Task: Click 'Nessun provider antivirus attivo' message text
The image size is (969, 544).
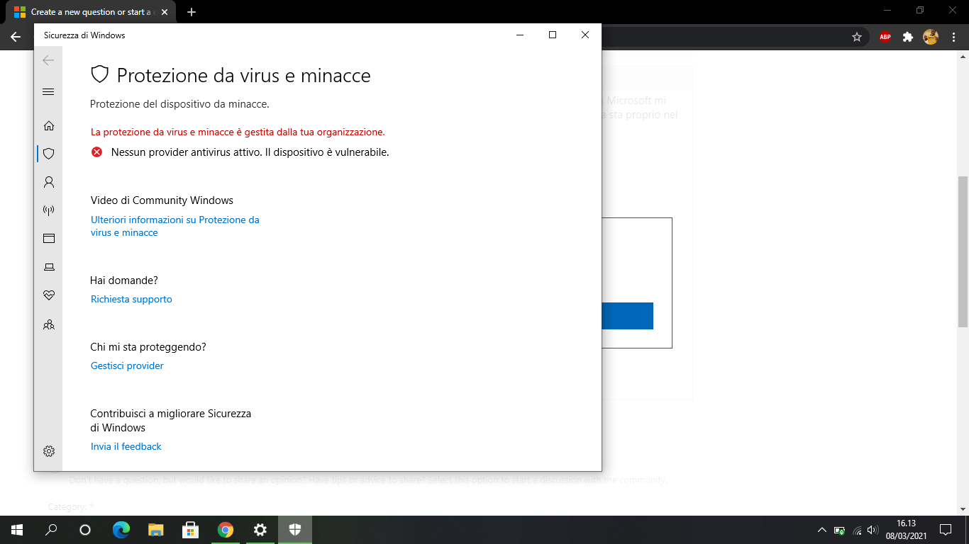Action: (250, 152)
